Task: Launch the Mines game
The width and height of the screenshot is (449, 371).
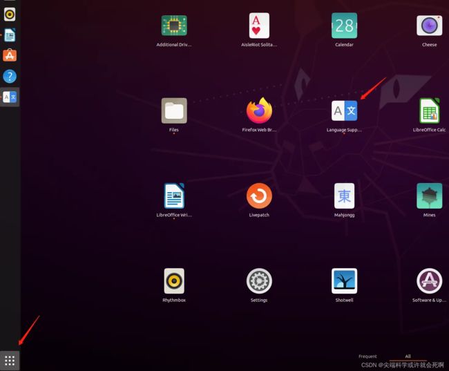Action: tap(429, 196)
